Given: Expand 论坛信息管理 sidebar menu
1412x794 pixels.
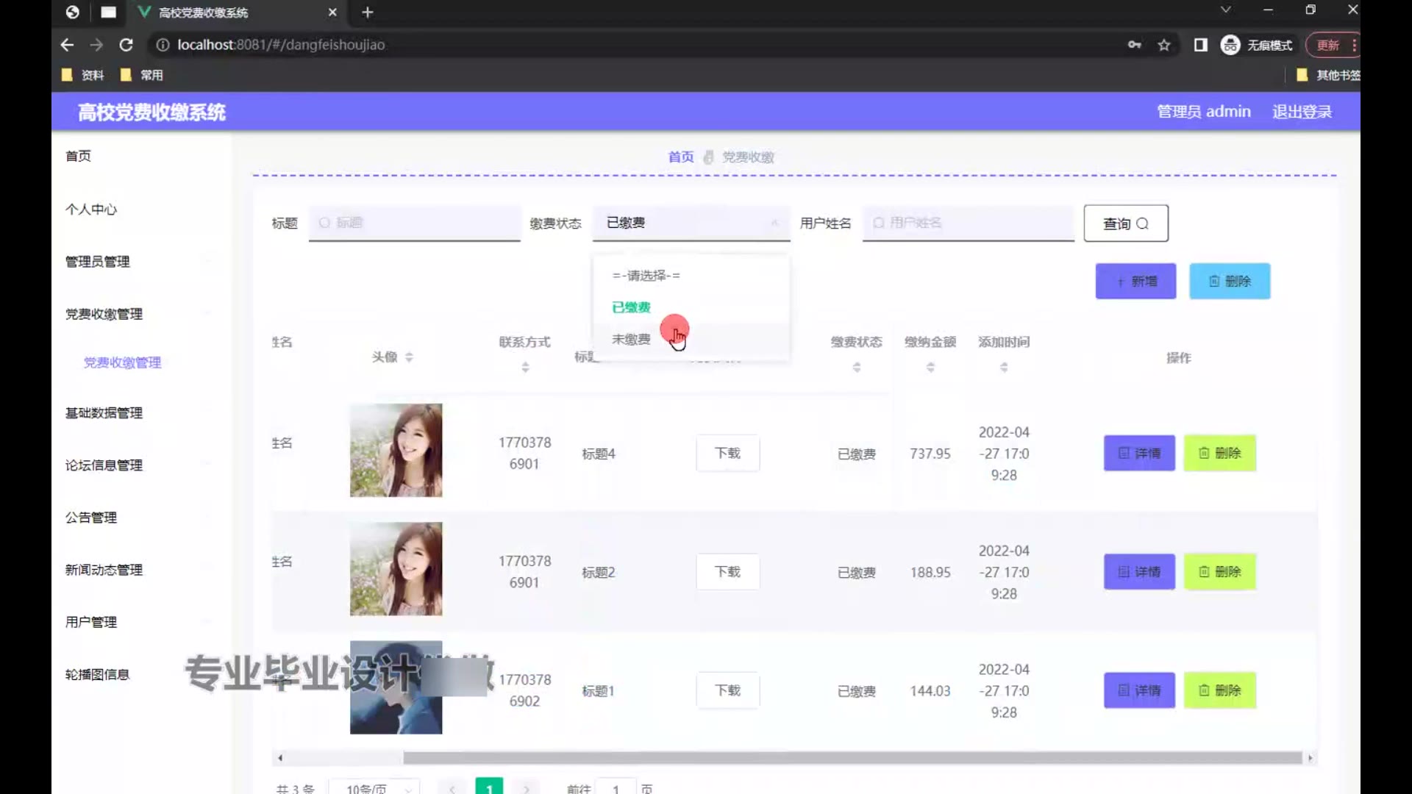Looking at the screenshot, I should pyautogui.click(x=104, y=465).
